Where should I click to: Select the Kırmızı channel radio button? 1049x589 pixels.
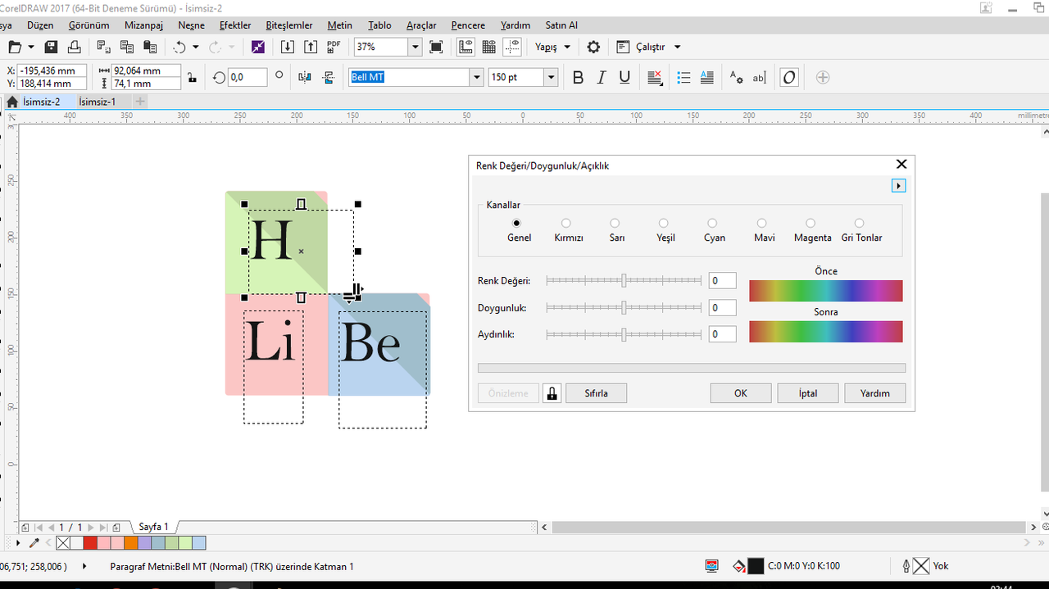tap(566, 223)
